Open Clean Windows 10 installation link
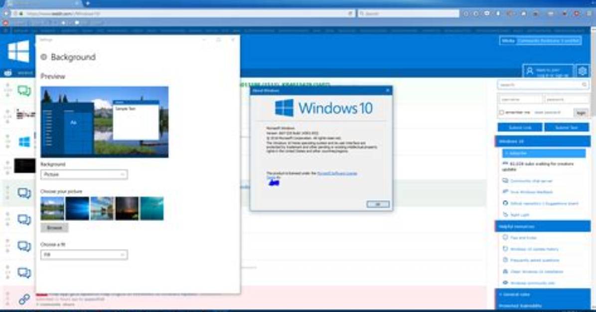This screenshot has width=596, height=312. pos(537,272)
